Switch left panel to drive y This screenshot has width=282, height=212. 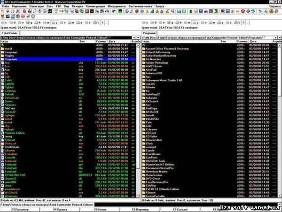[x=79, y=23]
